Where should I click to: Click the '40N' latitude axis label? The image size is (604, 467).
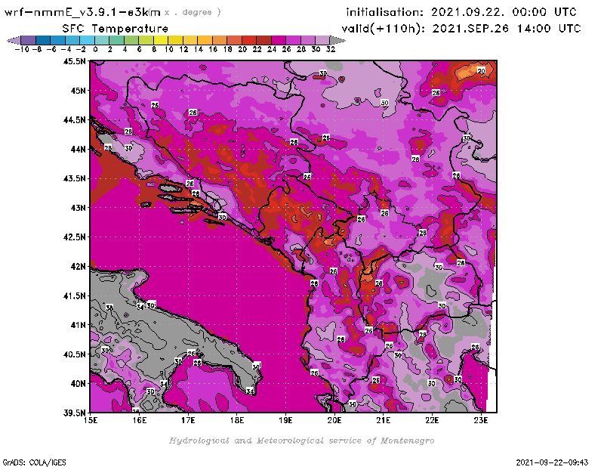pos(78,384)
